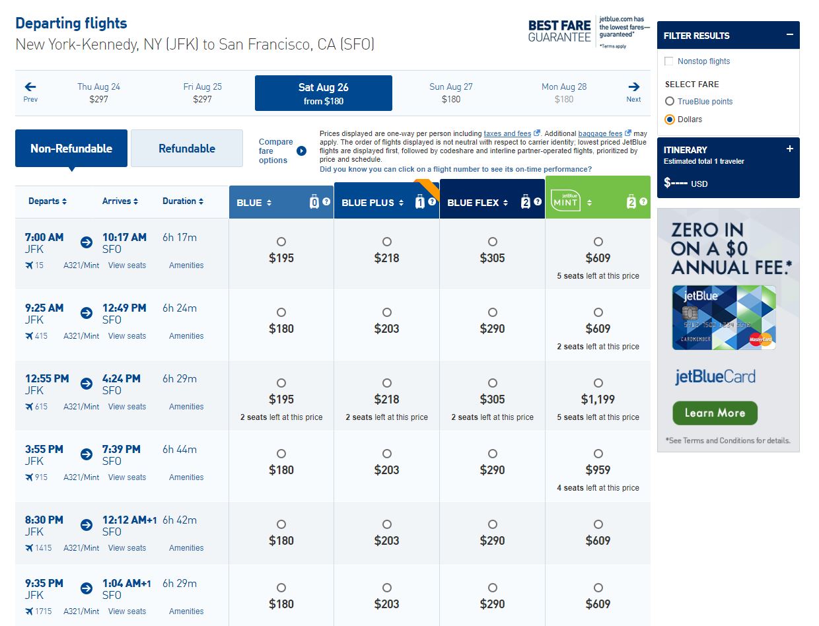Viewport: 819px width, 626px height.
Task: Sort flights by Arrives column
Action: [x=120, y=201]
